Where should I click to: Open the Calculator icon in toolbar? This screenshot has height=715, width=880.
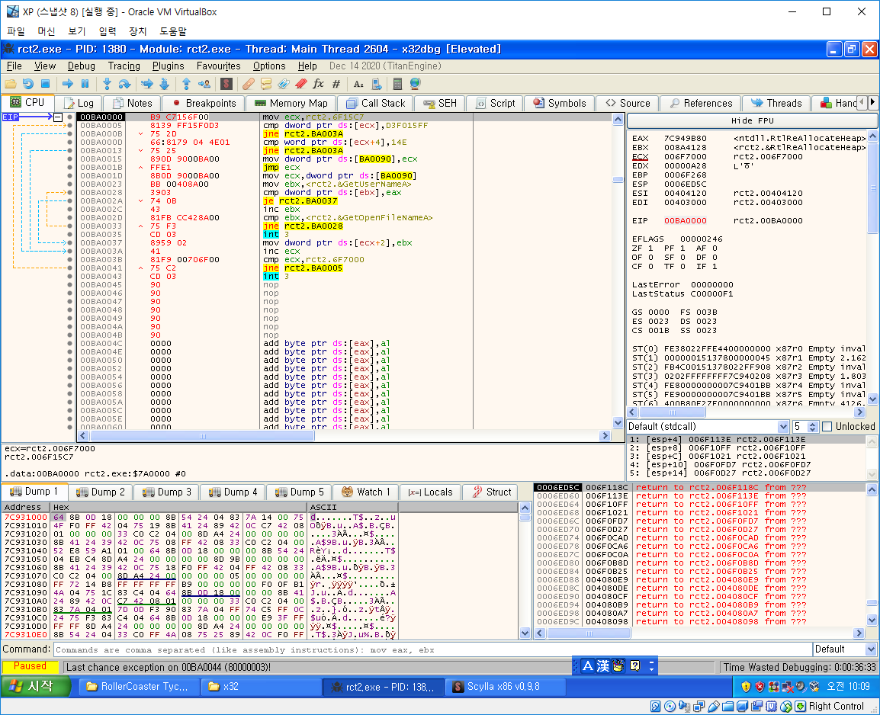[397, 84]
